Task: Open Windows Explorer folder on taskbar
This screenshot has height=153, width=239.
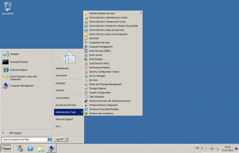Action: (41, 149)
